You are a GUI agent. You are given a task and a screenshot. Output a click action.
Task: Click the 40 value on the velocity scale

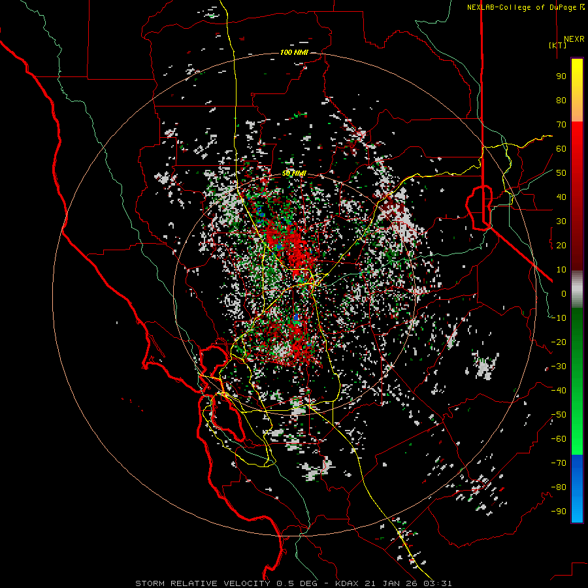(561, 197)
